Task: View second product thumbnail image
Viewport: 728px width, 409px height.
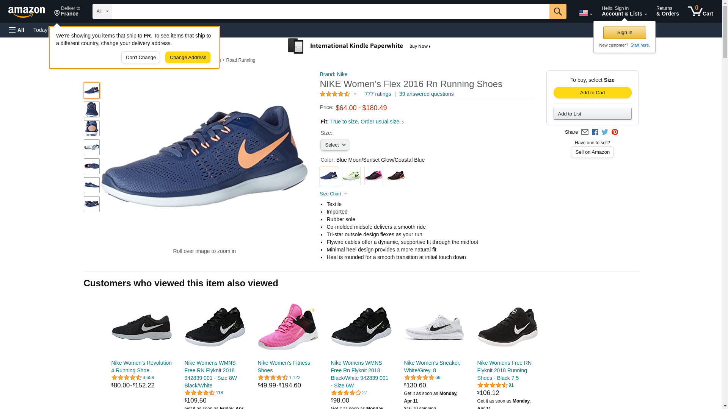Action: (92, 109)
